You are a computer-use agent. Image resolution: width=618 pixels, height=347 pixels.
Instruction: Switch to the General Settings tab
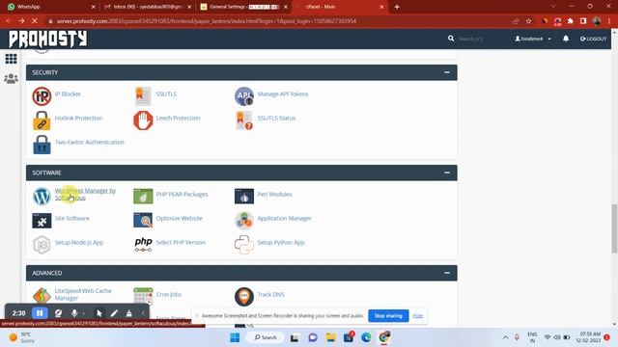[x=244, y=7]
